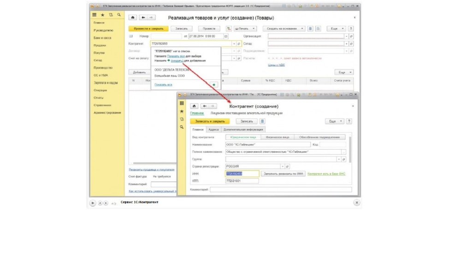Open Продажи section in sidebar
Image resolution: width=472 pixels, height=265 pixels.
[x=100, y=46]
